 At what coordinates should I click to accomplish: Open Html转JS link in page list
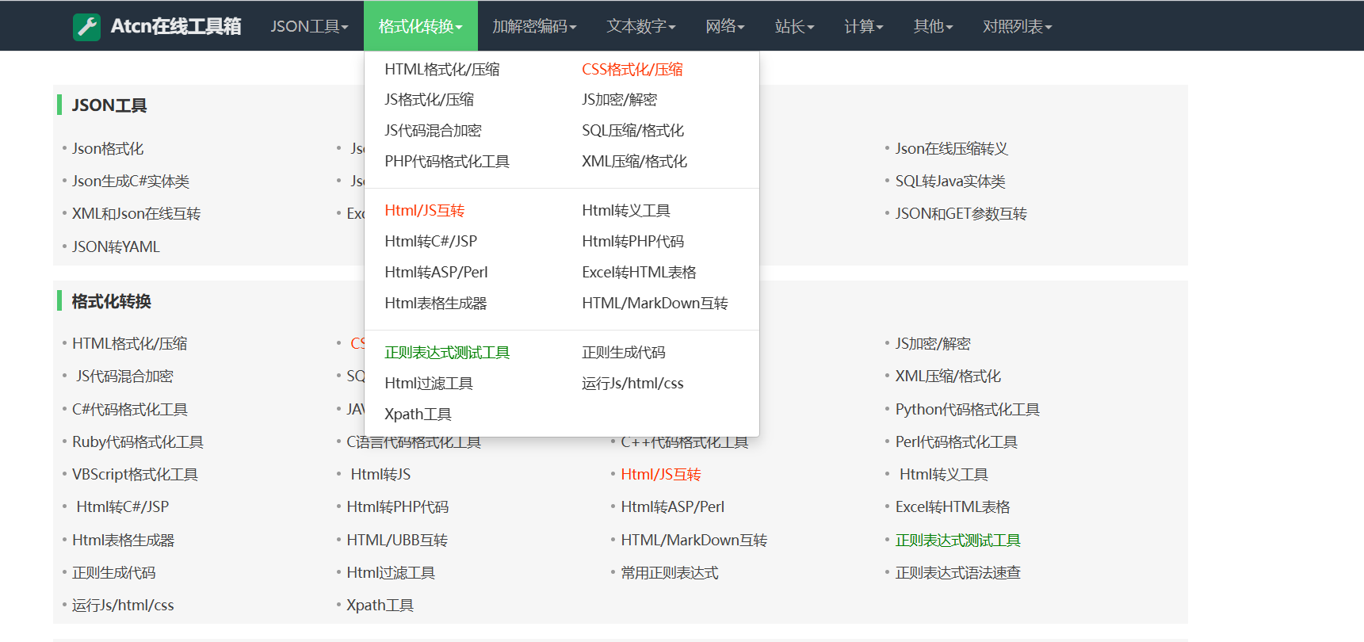[381, 474]
